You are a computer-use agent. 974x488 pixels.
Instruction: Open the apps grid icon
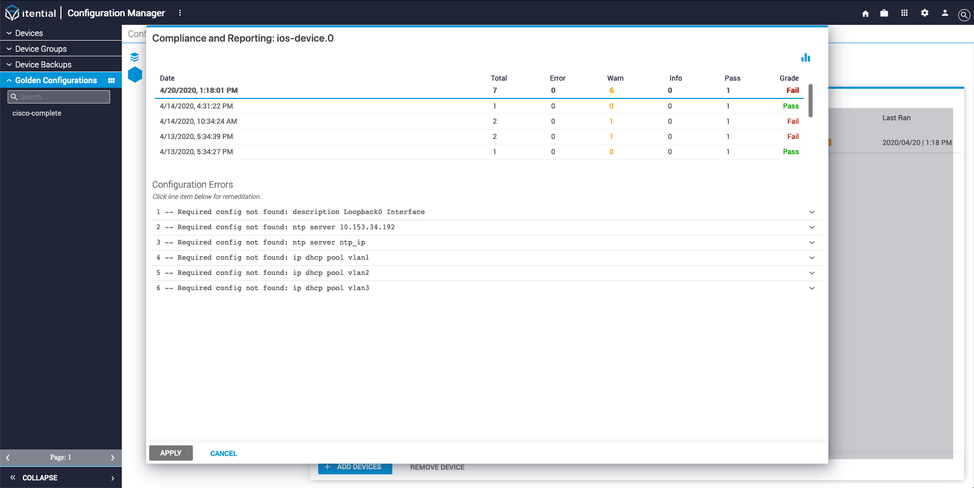coord(904,13)
